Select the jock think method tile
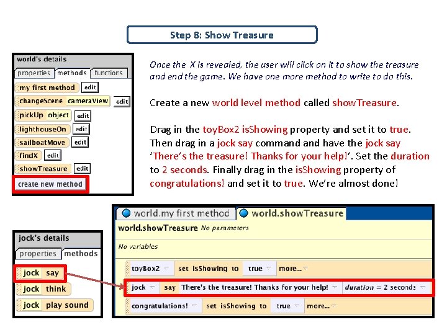 point(43,289)
